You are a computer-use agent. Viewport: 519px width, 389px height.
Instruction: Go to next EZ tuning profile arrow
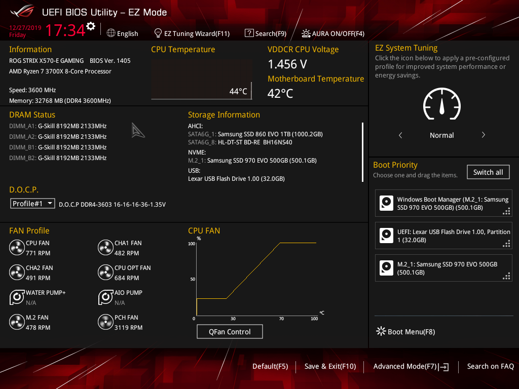pos(483,135)
